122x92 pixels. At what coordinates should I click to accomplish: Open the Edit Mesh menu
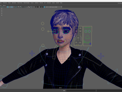point(14,3)
